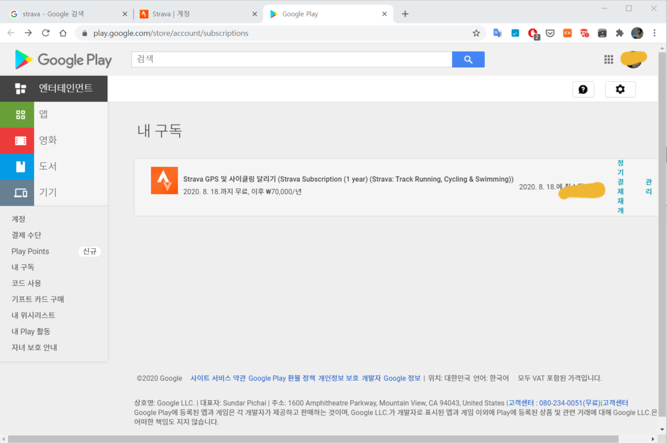Open 결제 수단 in the sidebar
Screen dimensions: 667x443
(26, 235)
